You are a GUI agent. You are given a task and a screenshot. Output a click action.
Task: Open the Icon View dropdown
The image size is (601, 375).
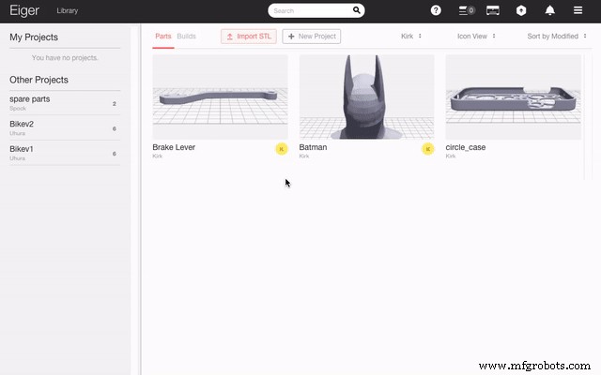pos(476,36)
